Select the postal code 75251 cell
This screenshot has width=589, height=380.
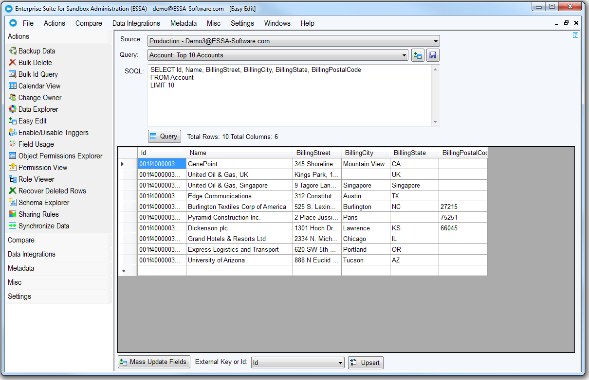[463, 217]
